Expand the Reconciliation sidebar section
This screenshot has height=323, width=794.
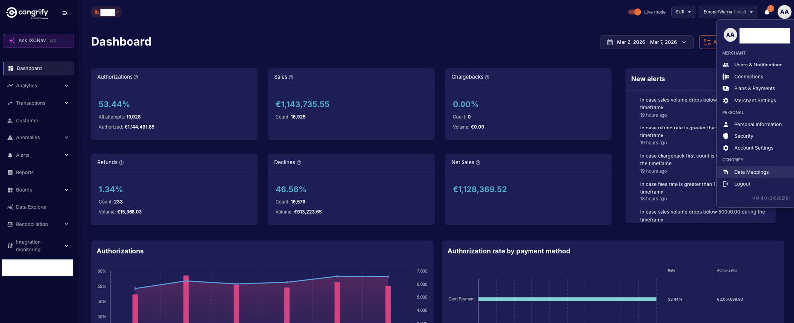(x=39, y=224)
